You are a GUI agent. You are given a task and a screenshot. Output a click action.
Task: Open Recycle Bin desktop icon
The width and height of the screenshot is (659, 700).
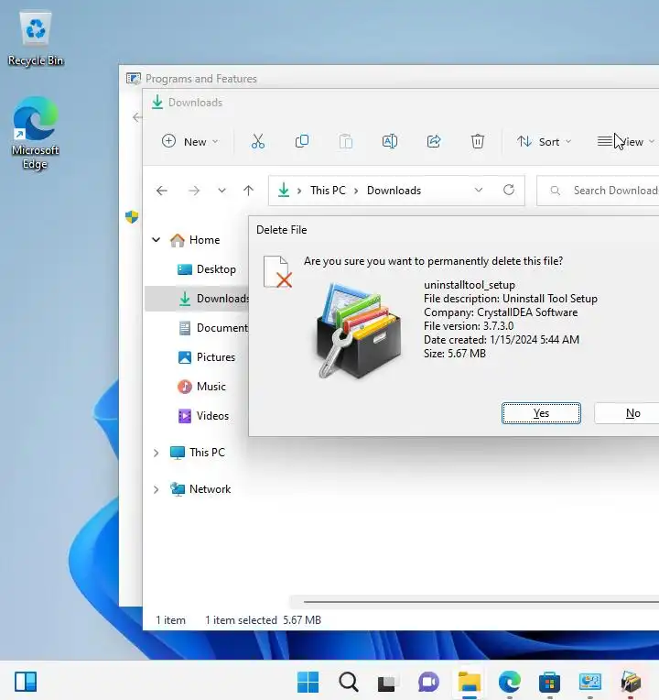36,39
